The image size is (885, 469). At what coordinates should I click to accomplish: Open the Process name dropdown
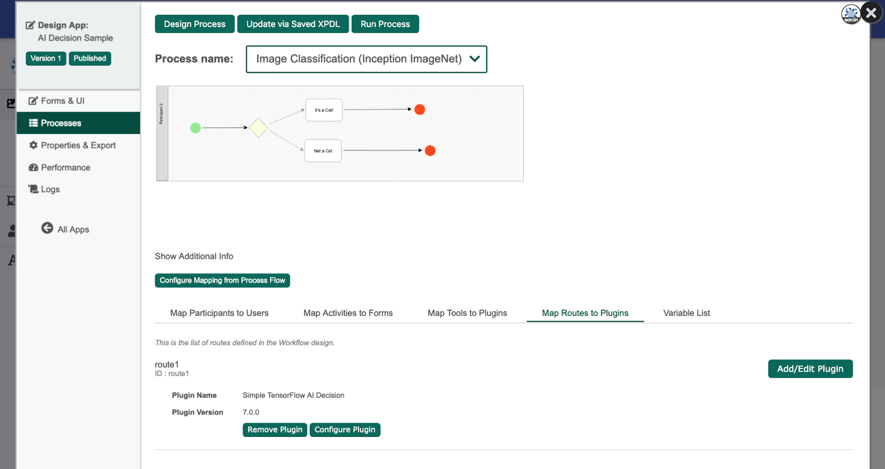366,59
